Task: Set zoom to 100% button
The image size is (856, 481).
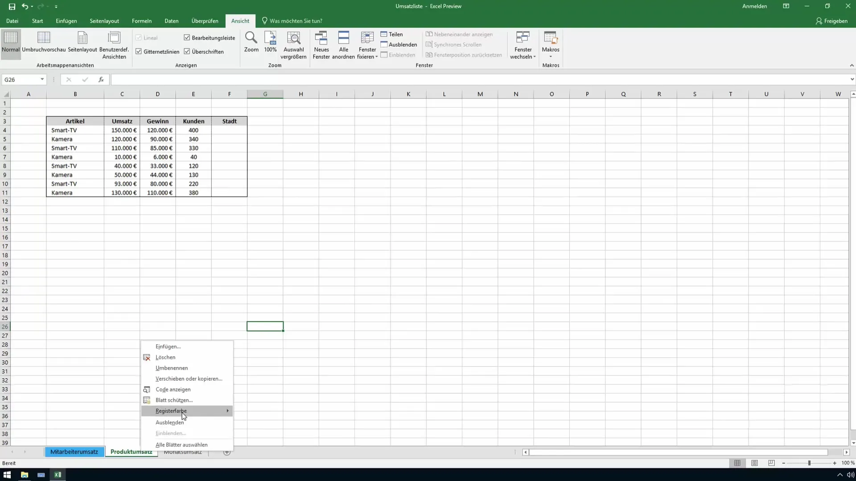Action: (x=270, y=42)
